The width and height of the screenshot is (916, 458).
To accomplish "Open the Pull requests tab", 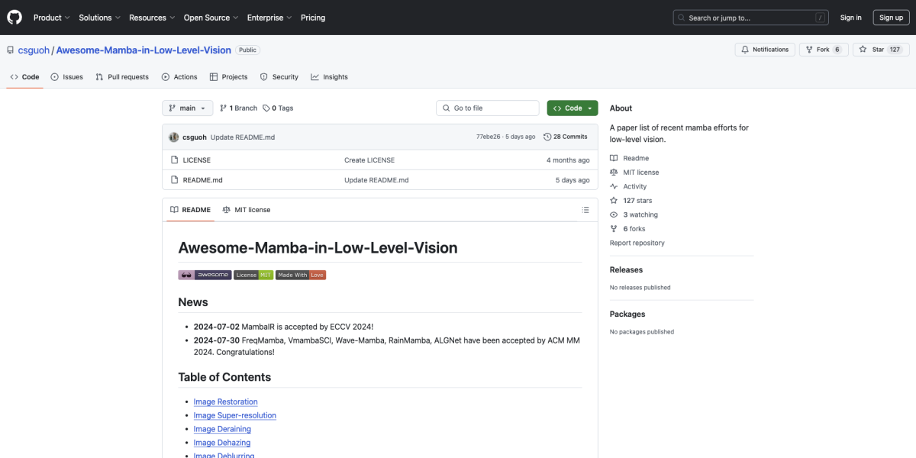I will tap(122, 77).
